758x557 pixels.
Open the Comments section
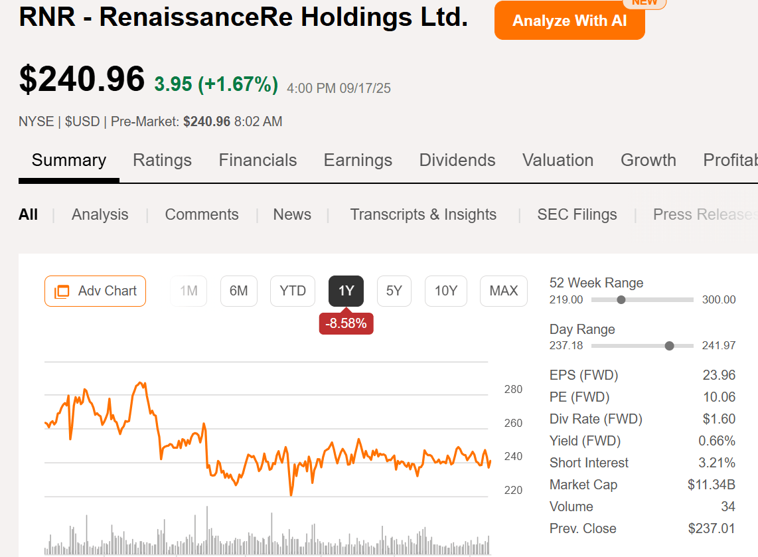click(x=202, y=214)
